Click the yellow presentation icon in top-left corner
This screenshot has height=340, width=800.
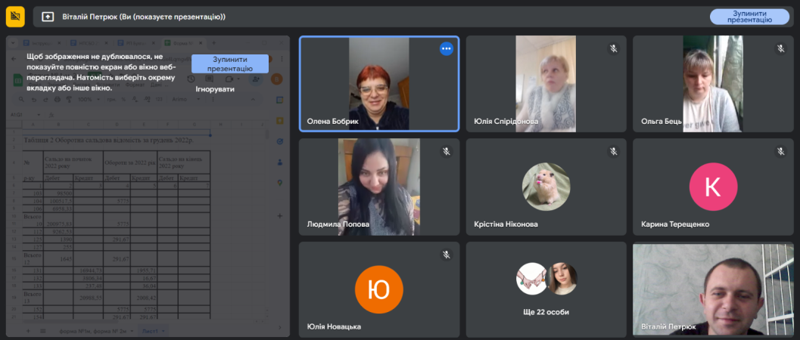point(15,16)
